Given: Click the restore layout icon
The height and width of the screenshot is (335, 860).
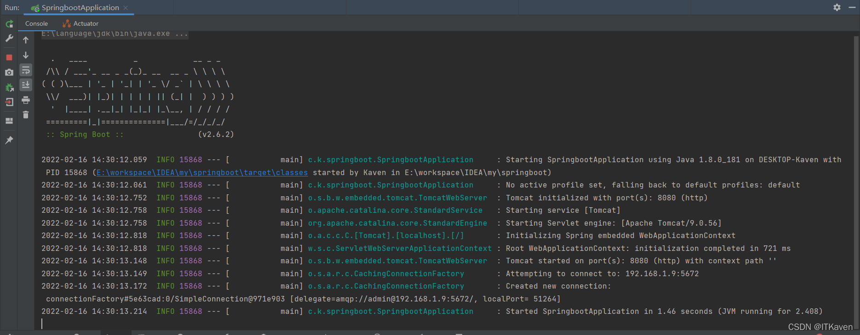Looking at the screenshot, I should (9, 121).
